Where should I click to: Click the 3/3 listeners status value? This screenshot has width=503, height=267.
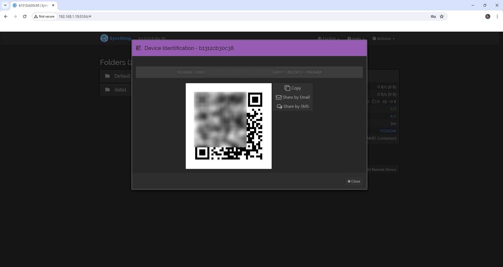pyautogui.click(x=393, y=109)
